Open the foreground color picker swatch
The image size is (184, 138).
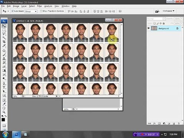(x=3, y=120)
